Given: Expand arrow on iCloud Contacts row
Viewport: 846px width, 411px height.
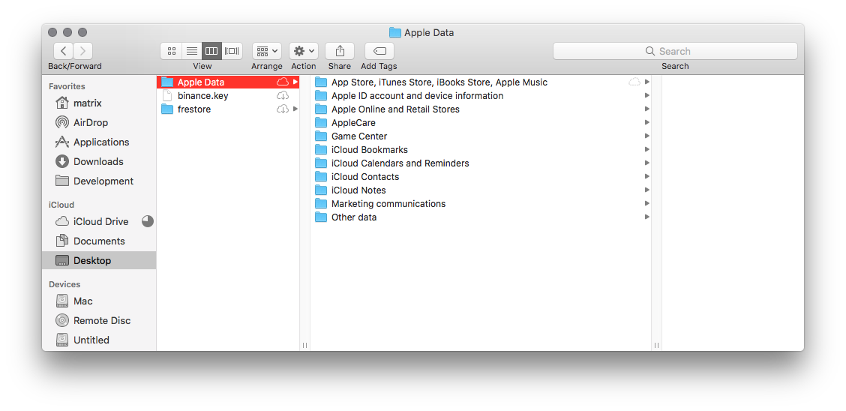Looking at the screenshot, I should click(647, 176).
